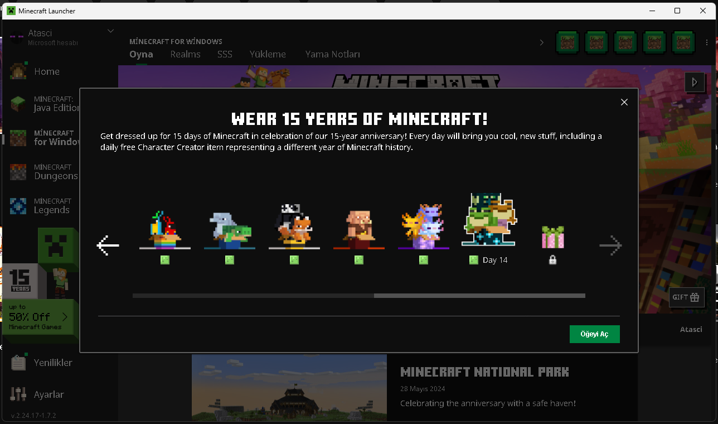Click the greyed right arrow in the dialog

click(x=610, y=245)
